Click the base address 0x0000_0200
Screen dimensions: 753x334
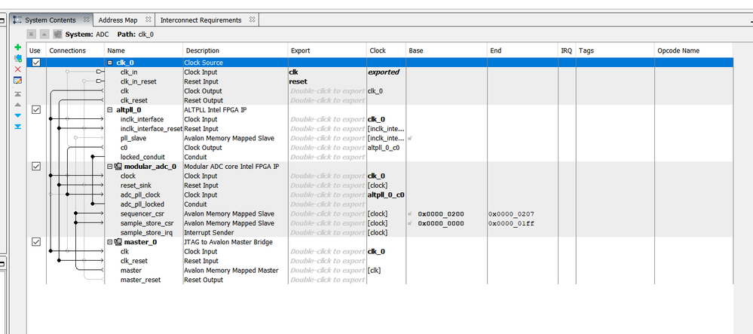[x=441, y=214]
